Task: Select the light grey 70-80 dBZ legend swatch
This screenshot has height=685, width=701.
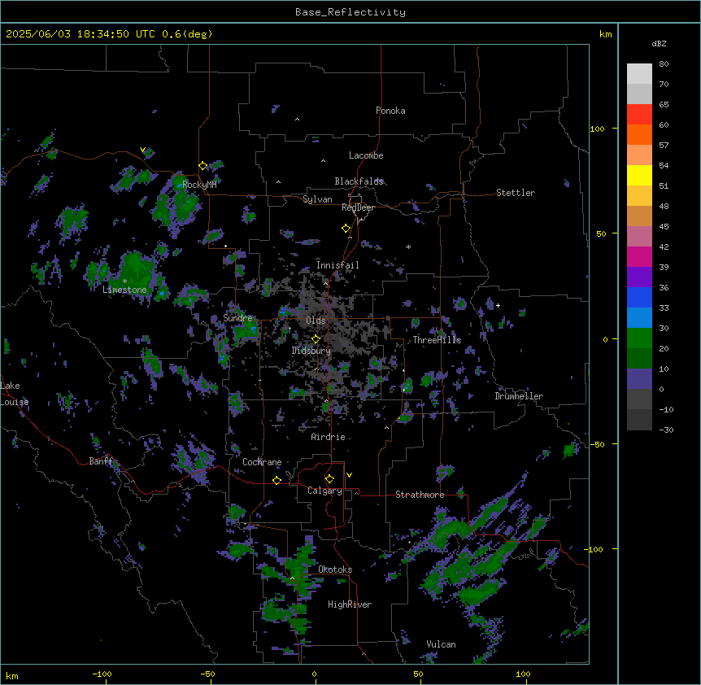Action: (639, 74)
